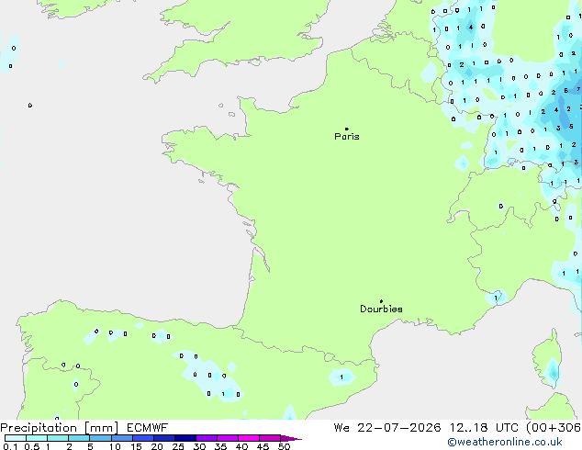Select the Paris location dot marker
This screenshot has width=582, height=450.
click(x=347, y=129)
